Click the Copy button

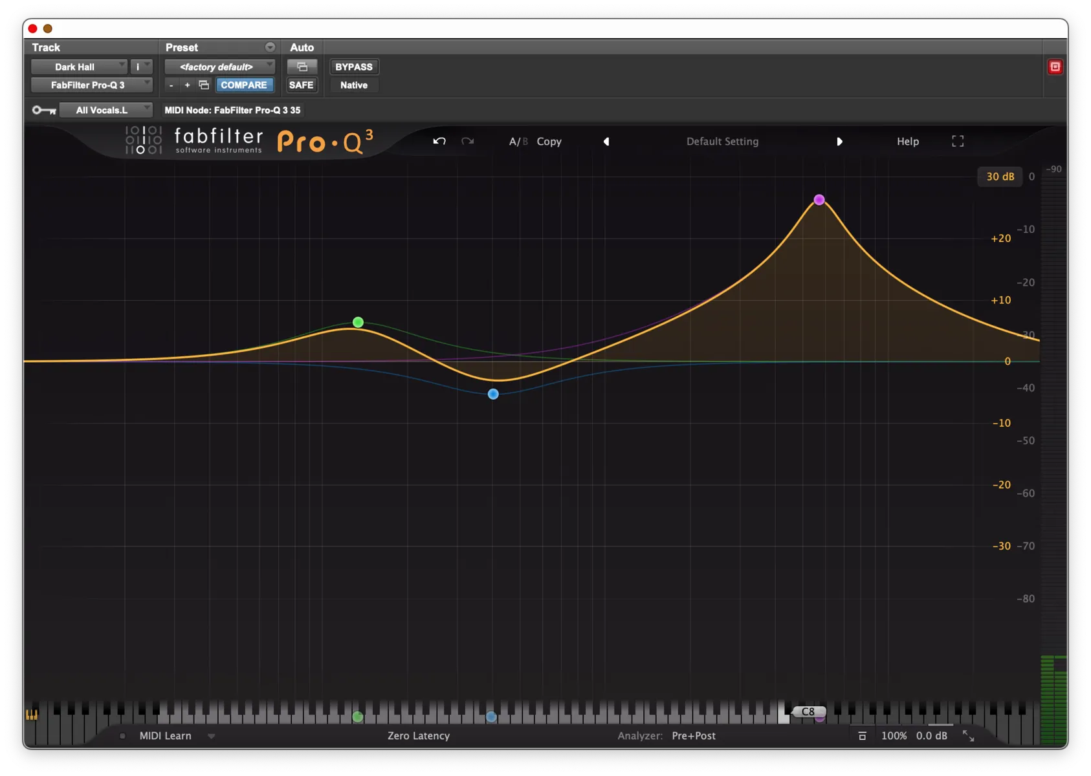[x=549, y=141]
